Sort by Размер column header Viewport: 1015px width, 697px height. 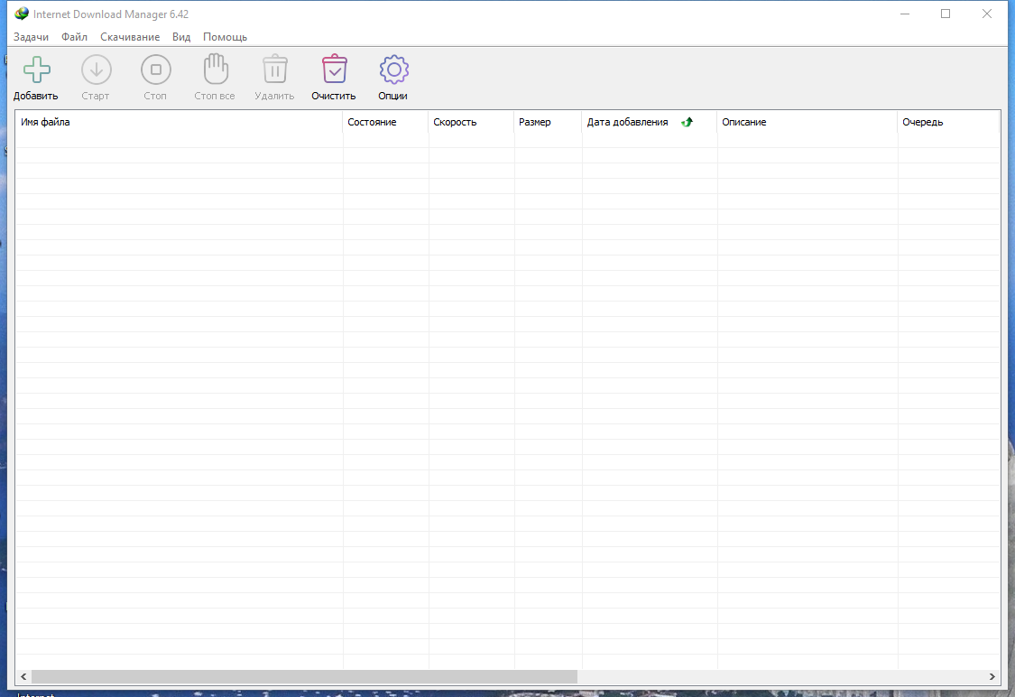[x=548, y=122]
